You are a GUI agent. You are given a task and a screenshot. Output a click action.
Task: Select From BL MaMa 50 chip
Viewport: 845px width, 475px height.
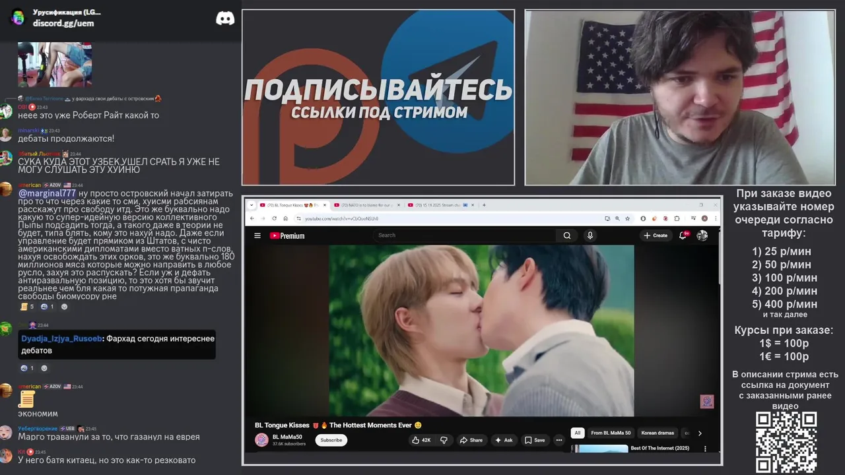pos(611,433)
